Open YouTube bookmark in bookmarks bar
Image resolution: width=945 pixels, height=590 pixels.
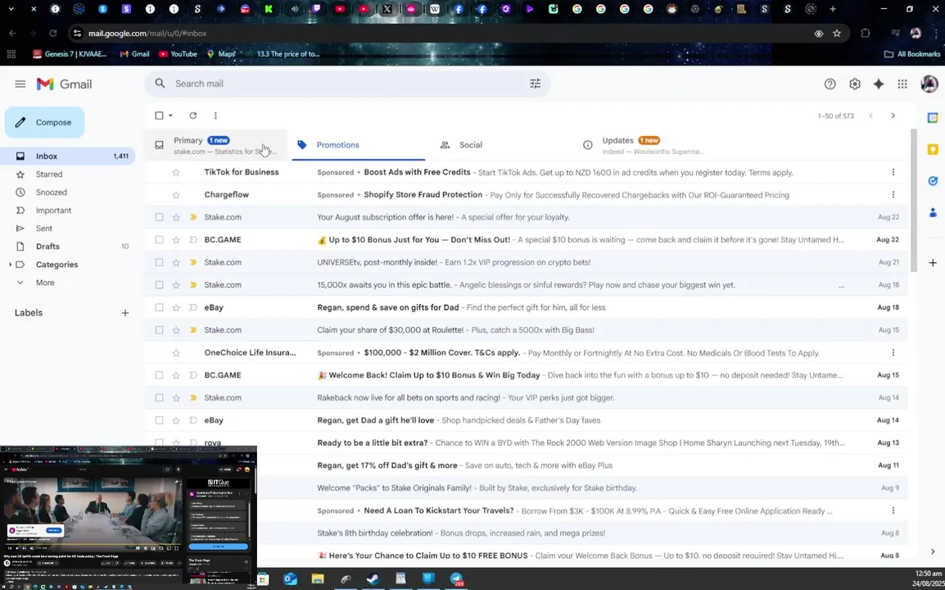point(178,54)
